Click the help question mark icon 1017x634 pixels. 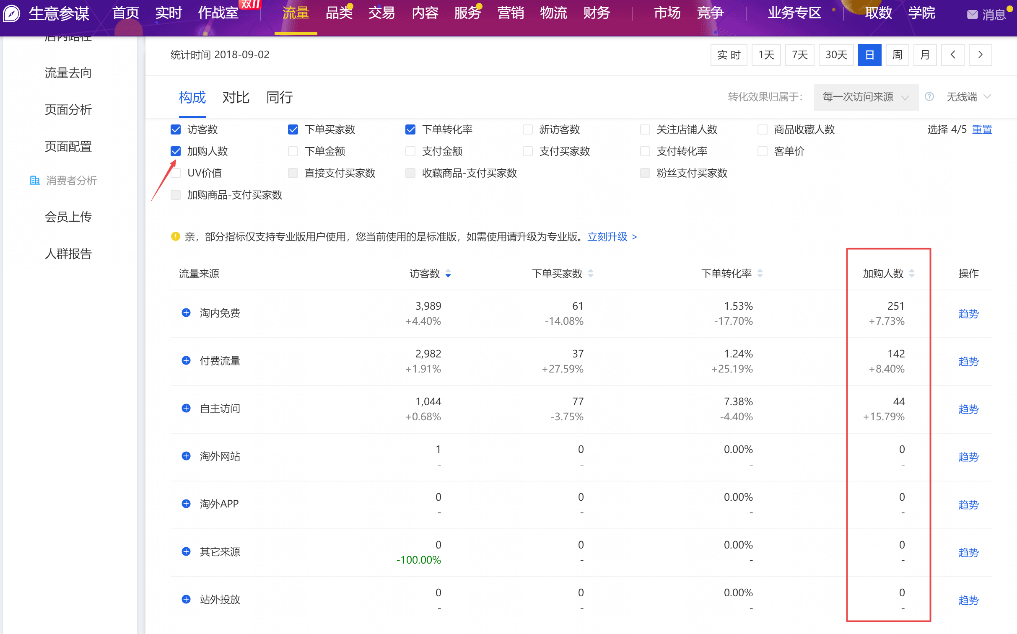coord(929,97)
